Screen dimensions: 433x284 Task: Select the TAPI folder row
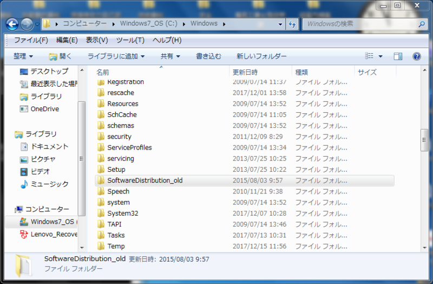pos(245,224)
